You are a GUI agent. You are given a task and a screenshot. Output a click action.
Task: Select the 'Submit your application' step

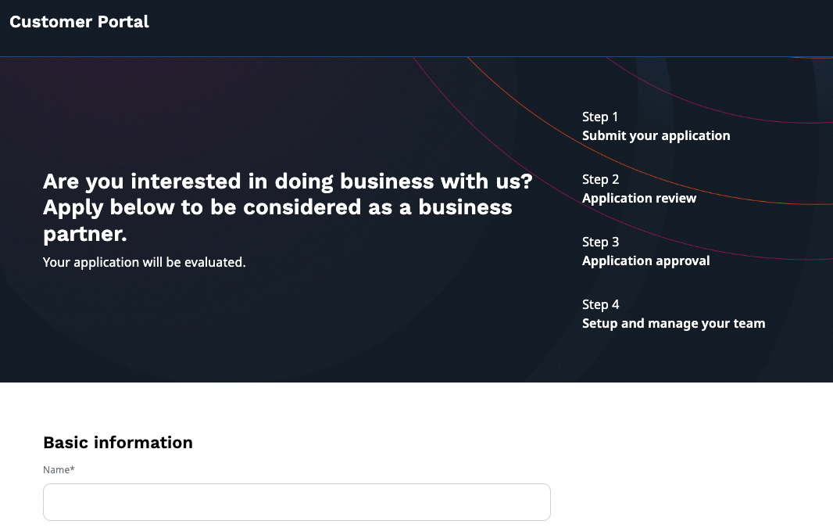pyautogui.click(x=656, y=135)
